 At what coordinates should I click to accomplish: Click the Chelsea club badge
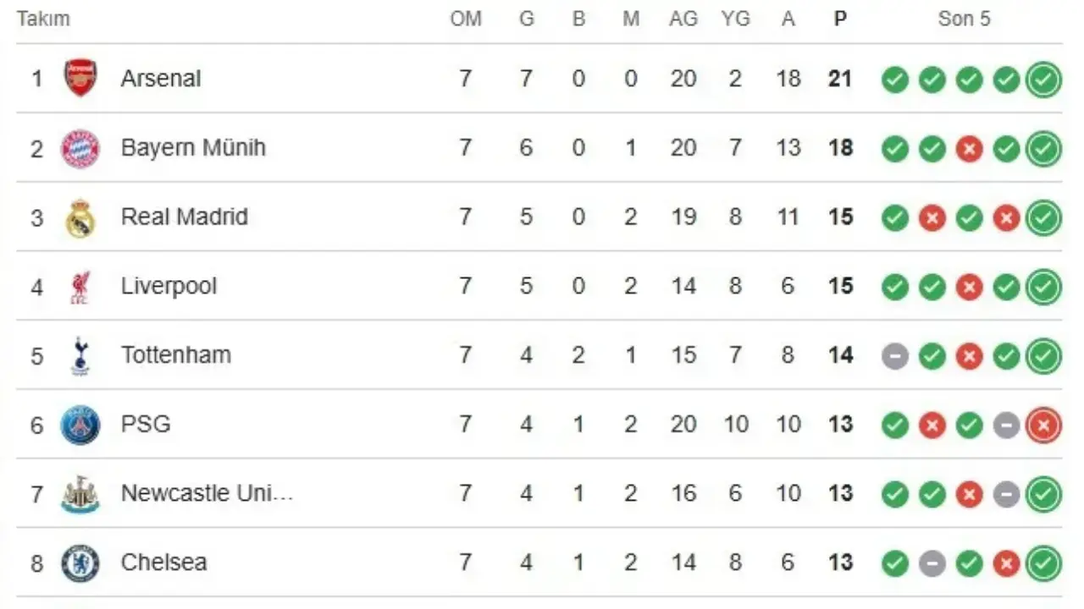coord(80,563)
